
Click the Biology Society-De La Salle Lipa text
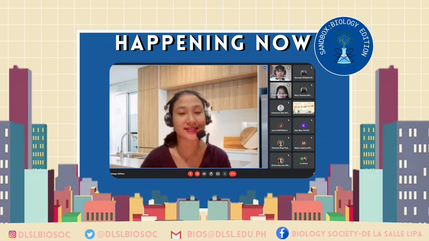pos(357,235)
